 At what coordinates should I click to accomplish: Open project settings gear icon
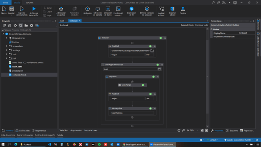tap(32, 25)
